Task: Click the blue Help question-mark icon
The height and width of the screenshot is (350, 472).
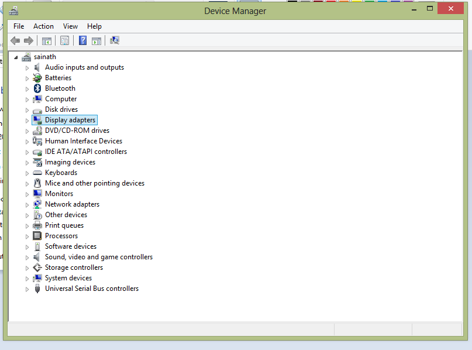Action: (83, 40)
